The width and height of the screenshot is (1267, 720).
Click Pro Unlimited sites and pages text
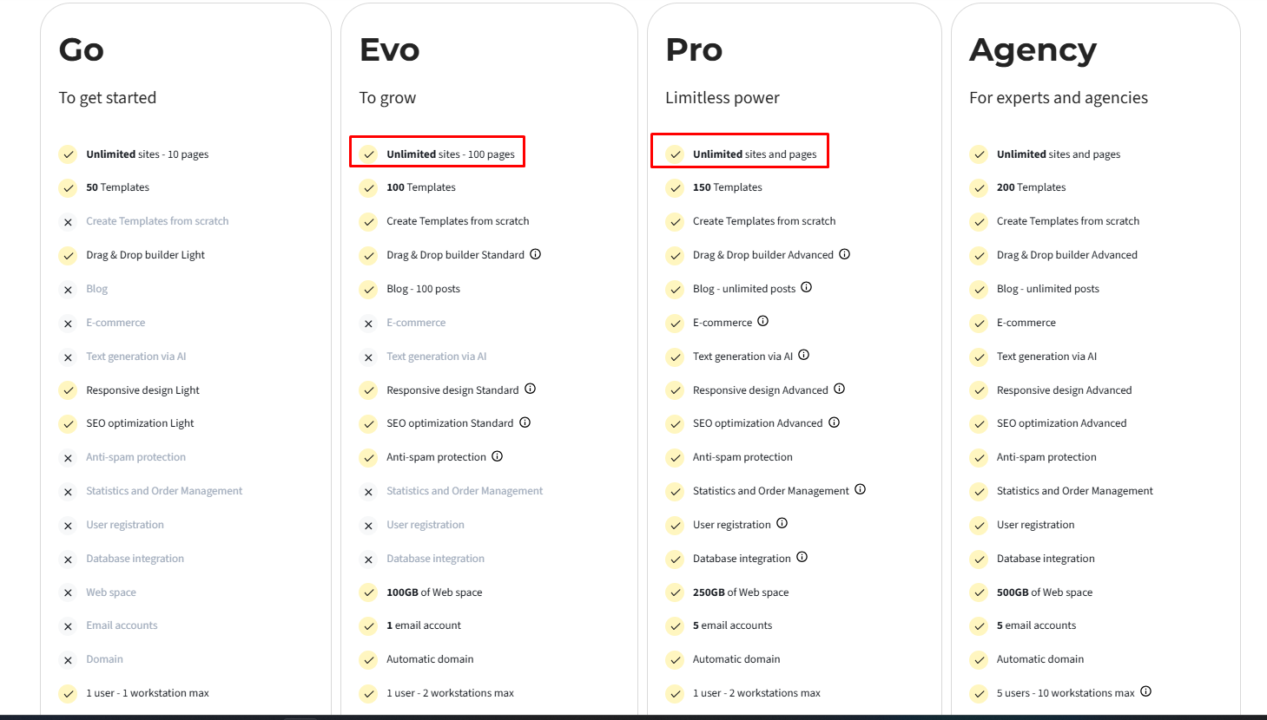point(755,154)
